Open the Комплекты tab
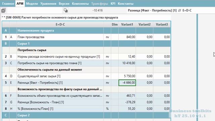Image resolution: width=215 pixels, height=121 pixels. 80,4
